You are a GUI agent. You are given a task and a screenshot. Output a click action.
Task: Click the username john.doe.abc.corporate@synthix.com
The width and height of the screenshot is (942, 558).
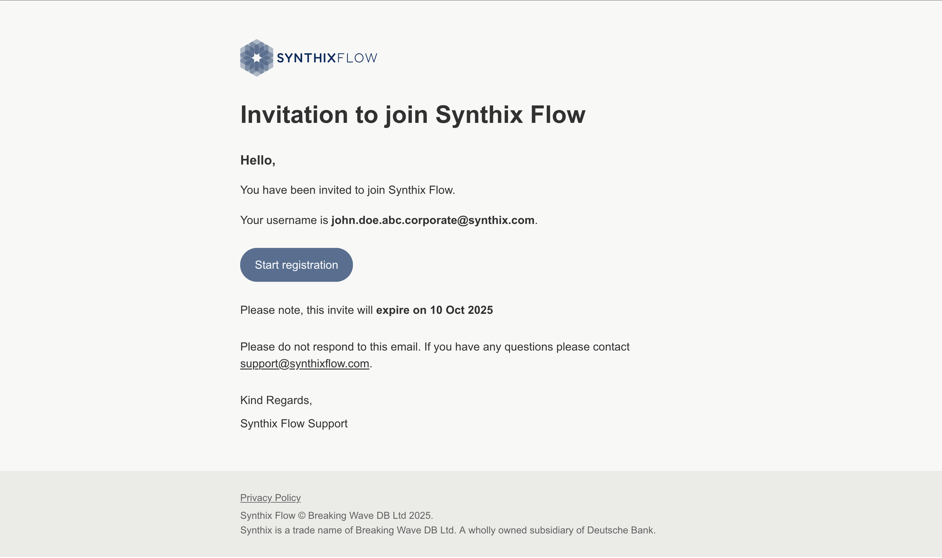433,220
